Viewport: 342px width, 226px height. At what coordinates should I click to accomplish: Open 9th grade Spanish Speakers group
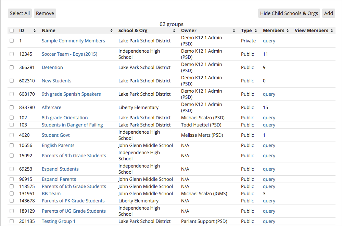[x=71, y=94]
